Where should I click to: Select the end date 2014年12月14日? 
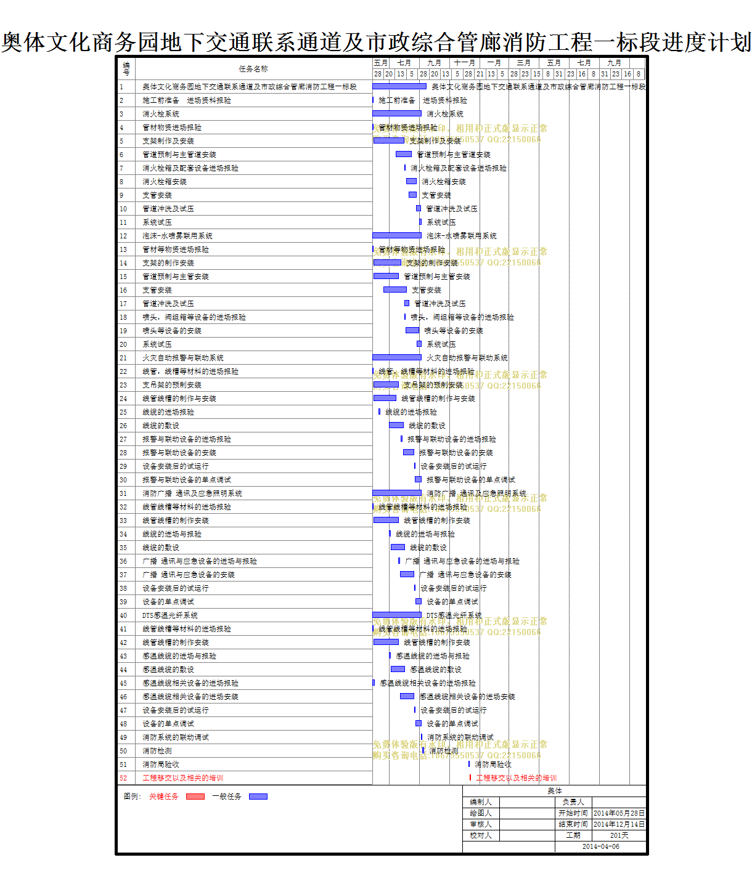pyautogui.click(x=619, y=824)
